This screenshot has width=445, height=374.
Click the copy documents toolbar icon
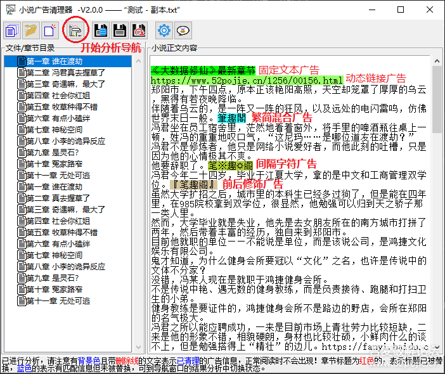[12, 30]
